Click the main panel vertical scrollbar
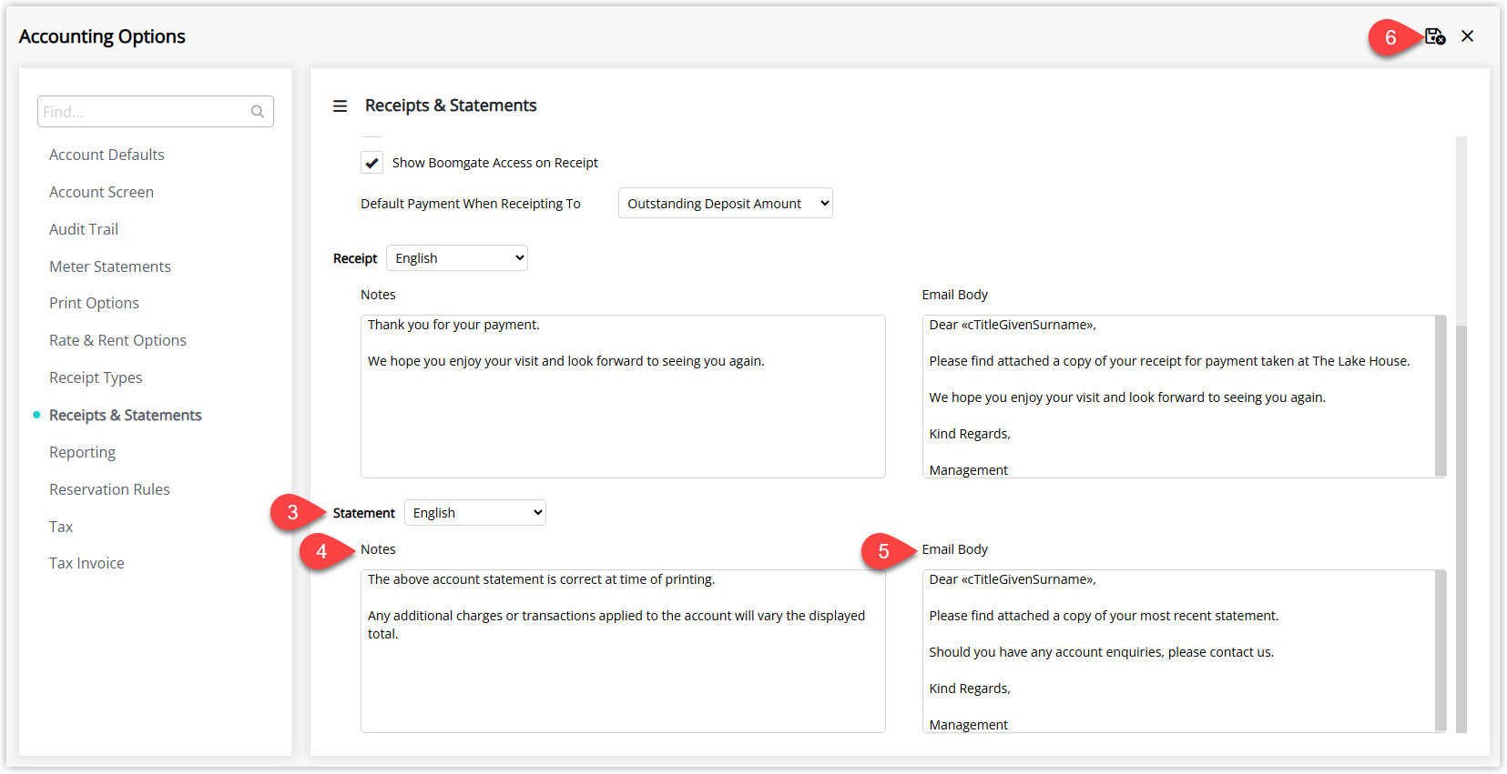This screenshot has width=1507, height=774. pos(1461,528)
